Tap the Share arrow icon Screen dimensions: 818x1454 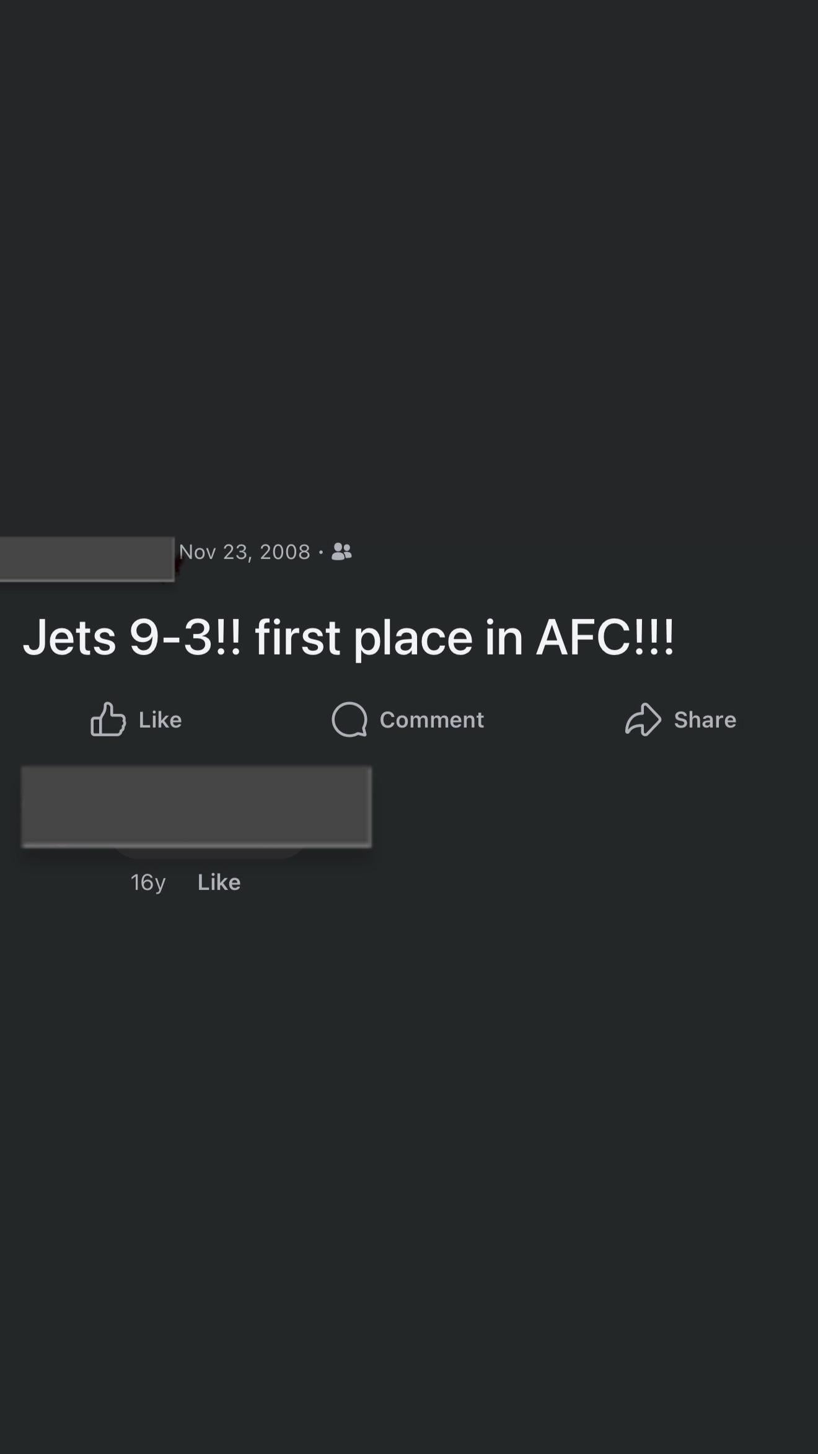[643, 720]
